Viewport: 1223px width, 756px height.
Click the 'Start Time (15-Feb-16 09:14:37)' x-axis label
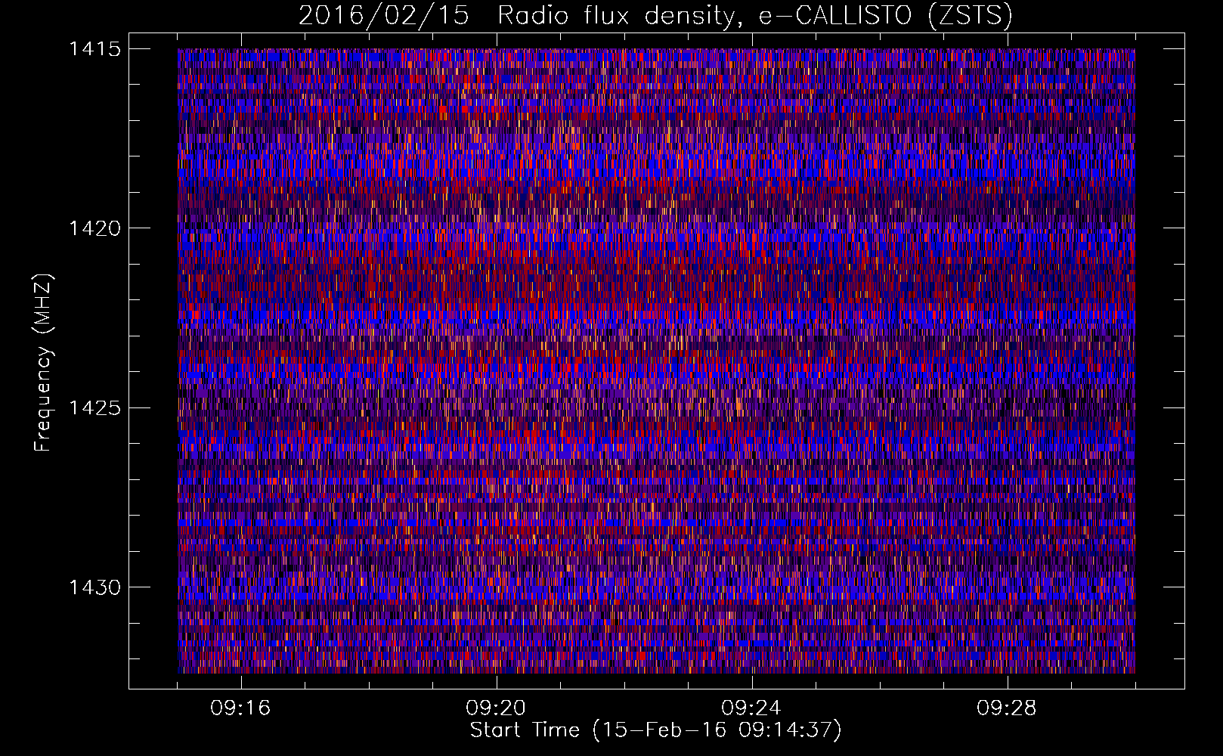(655, 730)
